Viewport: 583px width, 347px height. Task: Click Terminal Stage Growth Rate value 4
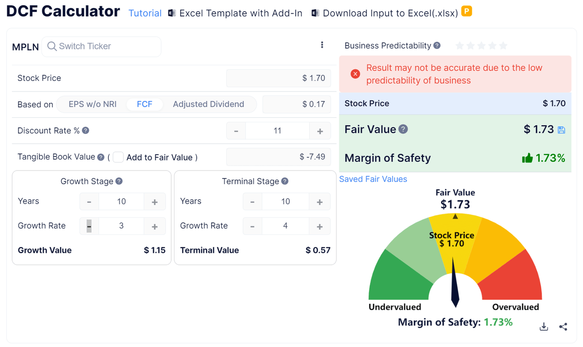(286, 226)
